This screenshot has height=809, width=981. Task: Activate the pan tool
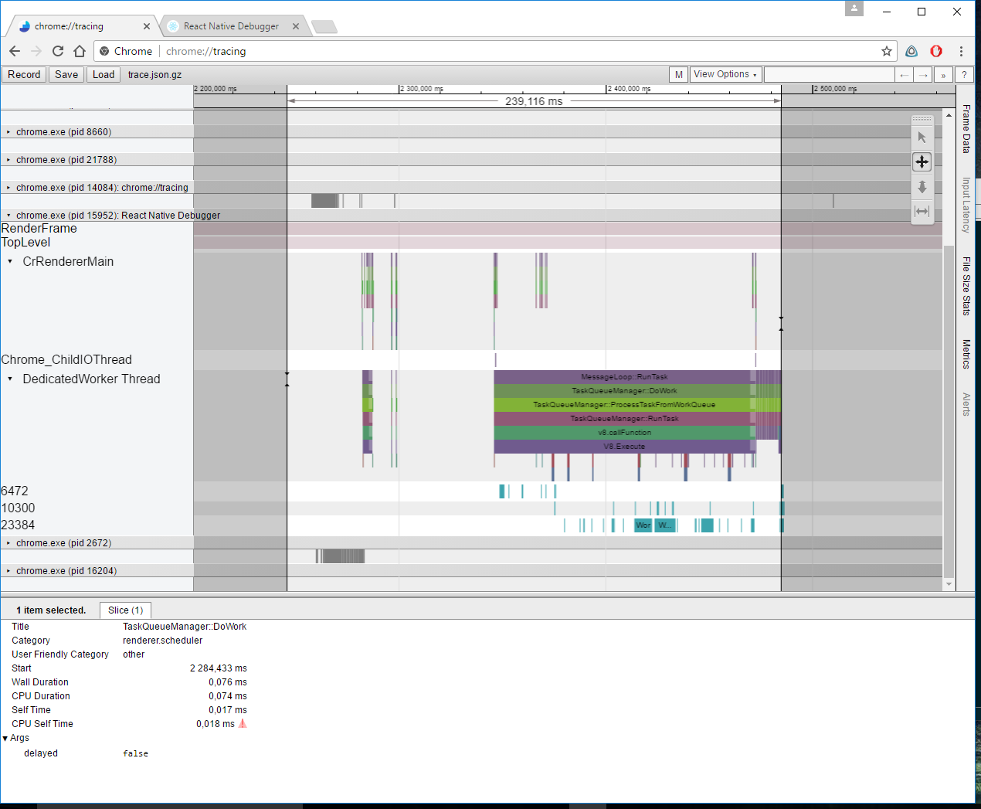(922, 161)
